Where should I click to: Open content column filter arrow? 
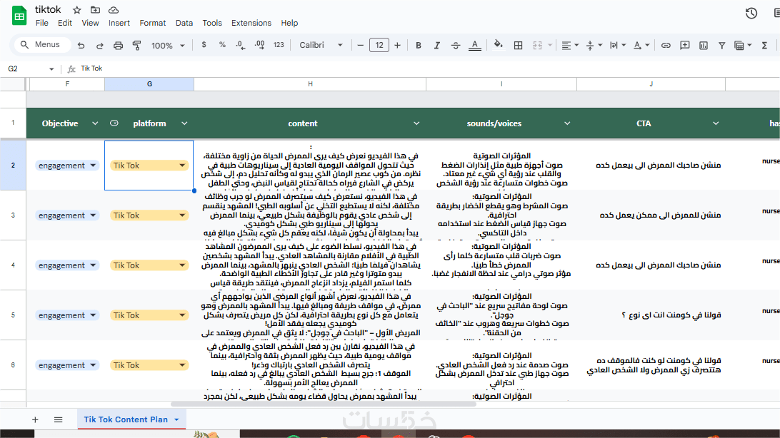coord(416,123)
